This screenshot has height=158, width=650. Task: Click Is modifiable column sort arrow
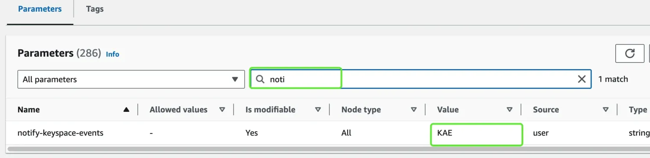click(318, 110)
